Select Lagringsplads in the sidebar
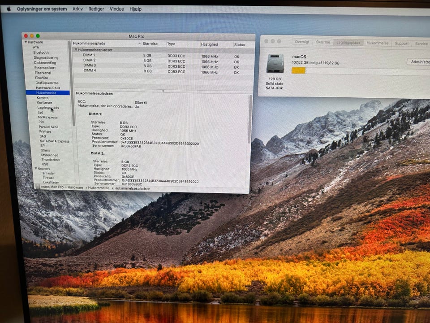 point(48,108)
